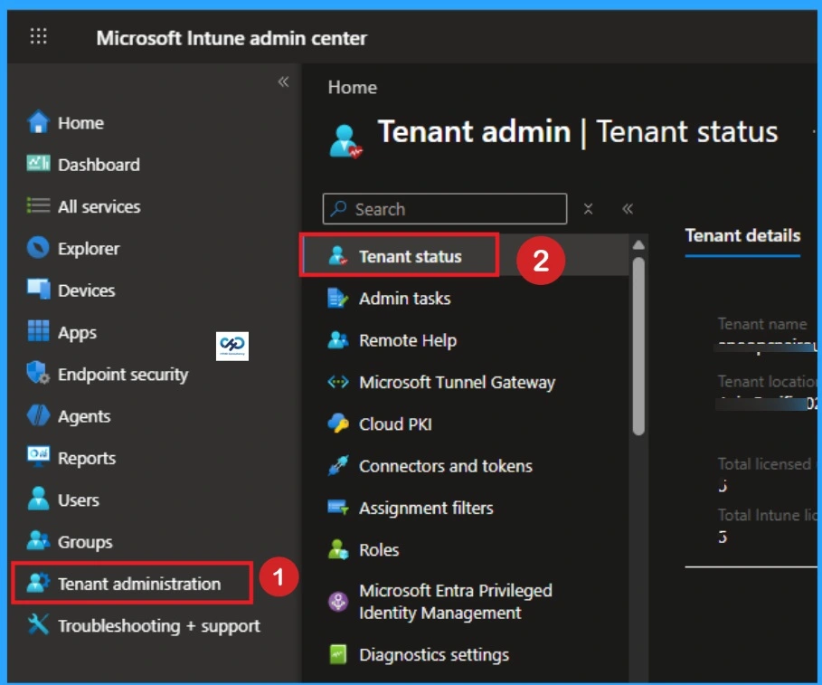The width and height of the screenshot is (822, 685).
Task: Click the Admin tasks icon
Action: [x=337, y=298]
